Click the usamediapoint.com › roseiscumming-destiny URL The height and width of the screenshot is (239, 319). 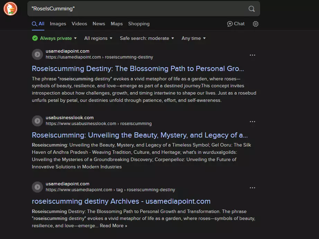pos(99,57)
